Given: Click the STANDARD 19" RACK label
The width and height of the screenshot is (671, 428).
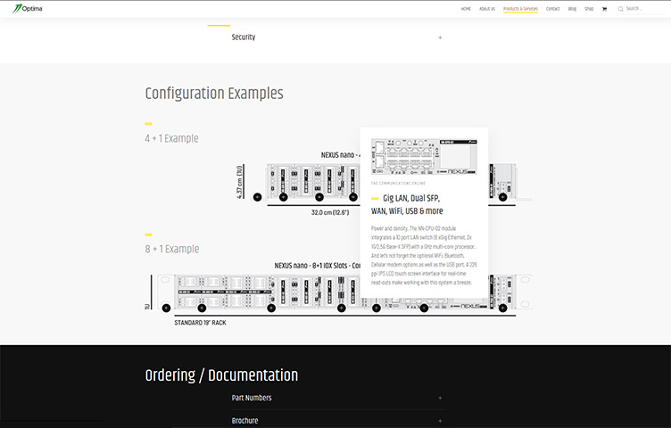Looking at the screenshot, I should 200,323.
